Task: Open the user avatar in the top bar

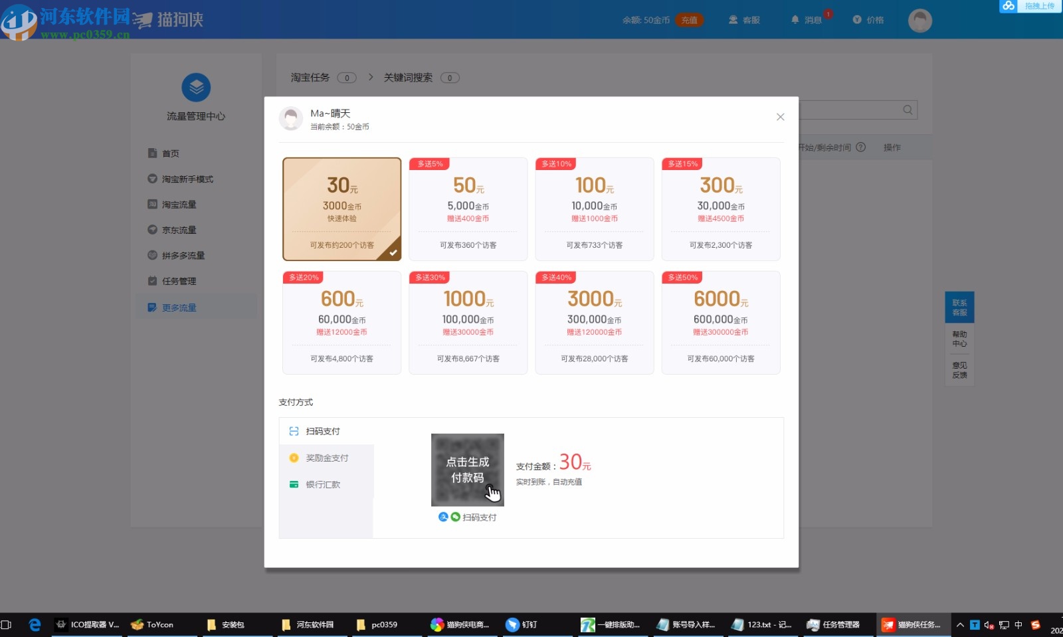Action: 920,21
